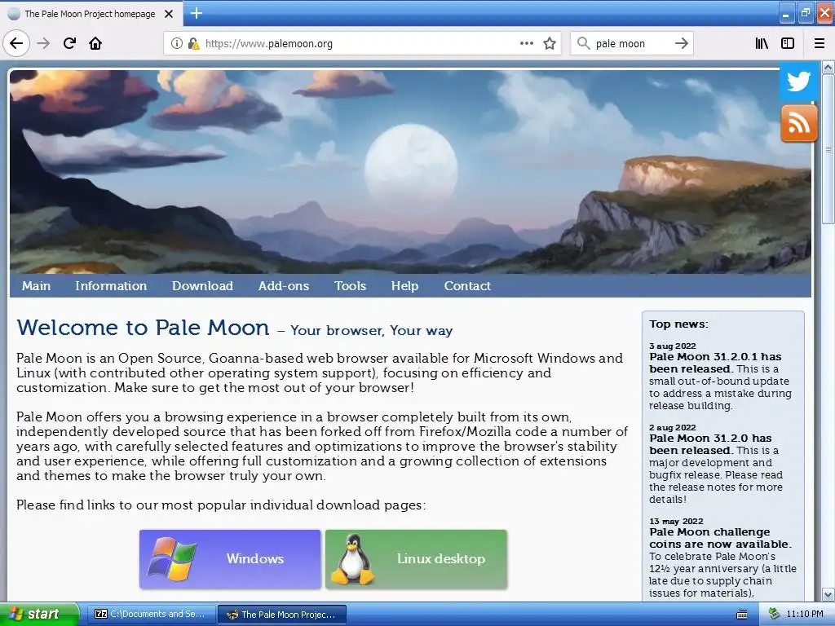835x626 pixels.
Task: Click the keyboard icon in system tray
Action: pos(741,615)
